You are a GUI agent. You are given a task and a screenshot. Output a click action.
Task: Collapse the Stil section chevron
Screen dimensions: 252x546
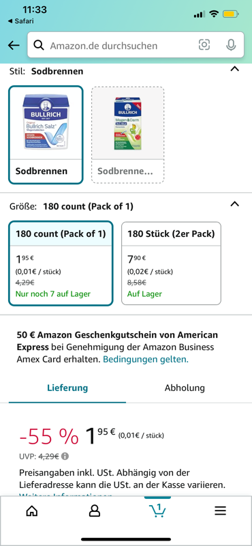[235, 69]
